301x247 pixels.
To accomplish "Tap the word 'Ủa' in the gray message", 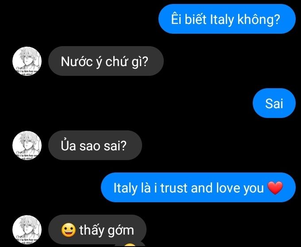I will (x=68, y=145).
